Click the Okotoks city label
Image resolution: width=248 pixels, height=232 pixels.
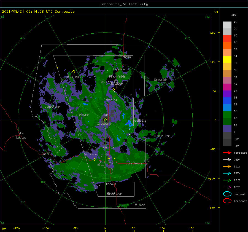pos(110,184)
